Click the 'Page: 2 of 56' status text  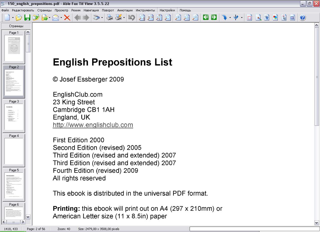36,229
